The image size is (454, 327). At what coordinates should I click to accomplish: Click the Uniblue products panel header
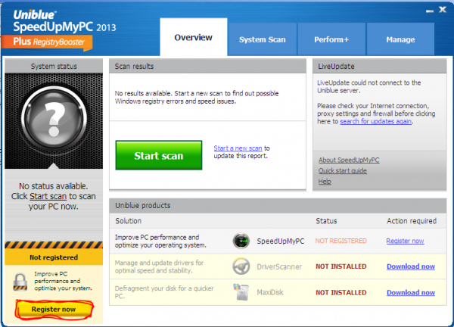tap(278, 206)
